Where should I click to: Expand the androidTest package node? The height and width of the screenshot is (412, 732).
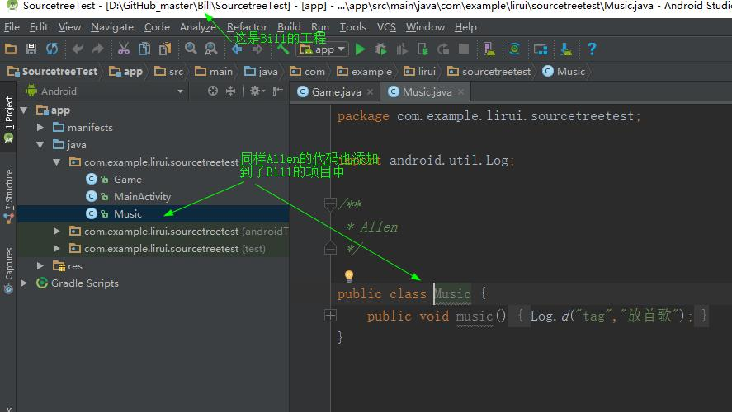(x=56, y=232)
